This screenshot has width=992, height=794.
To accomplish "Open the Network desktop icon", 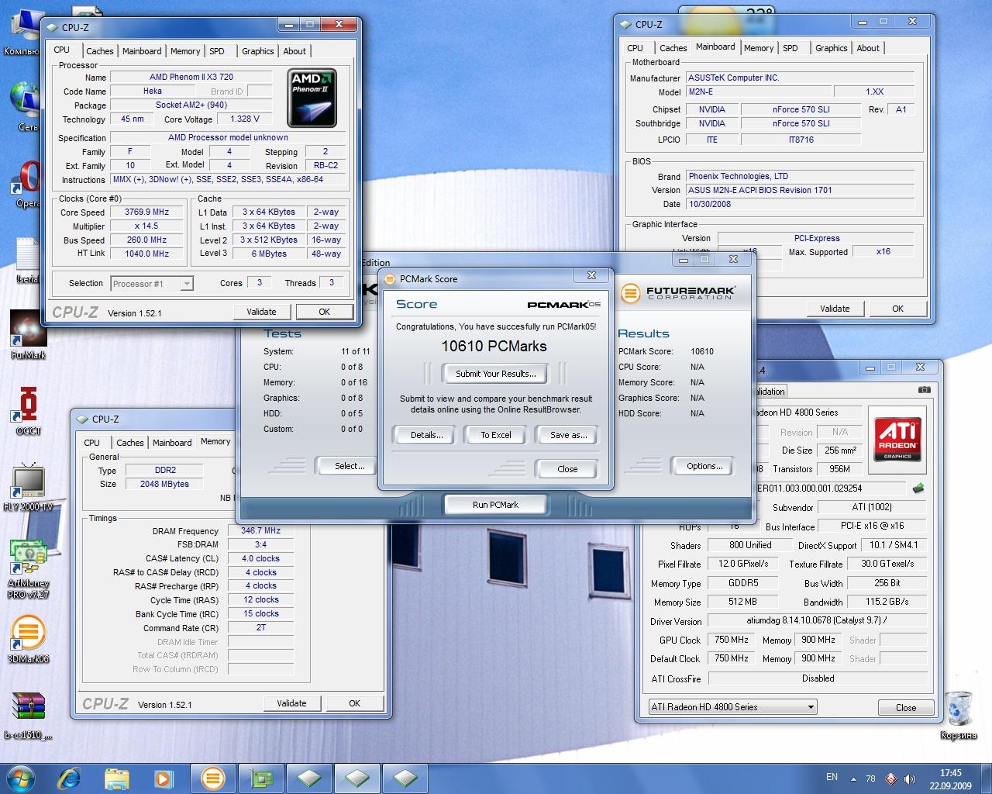I will 27,107.
